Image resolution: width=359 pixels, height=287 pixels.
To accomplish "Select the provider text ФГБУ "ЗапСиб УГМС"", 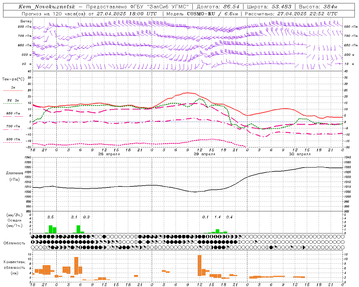I will (160, 7).
